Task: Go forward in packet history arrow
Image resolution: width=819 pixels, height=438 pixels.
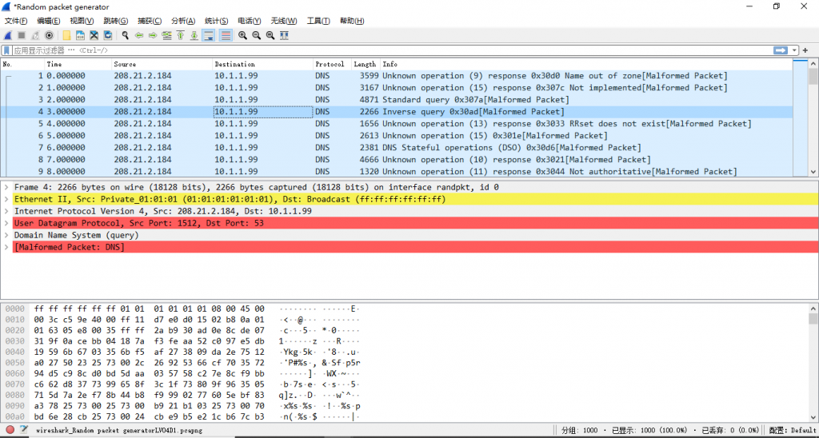Action: point(153,35)
